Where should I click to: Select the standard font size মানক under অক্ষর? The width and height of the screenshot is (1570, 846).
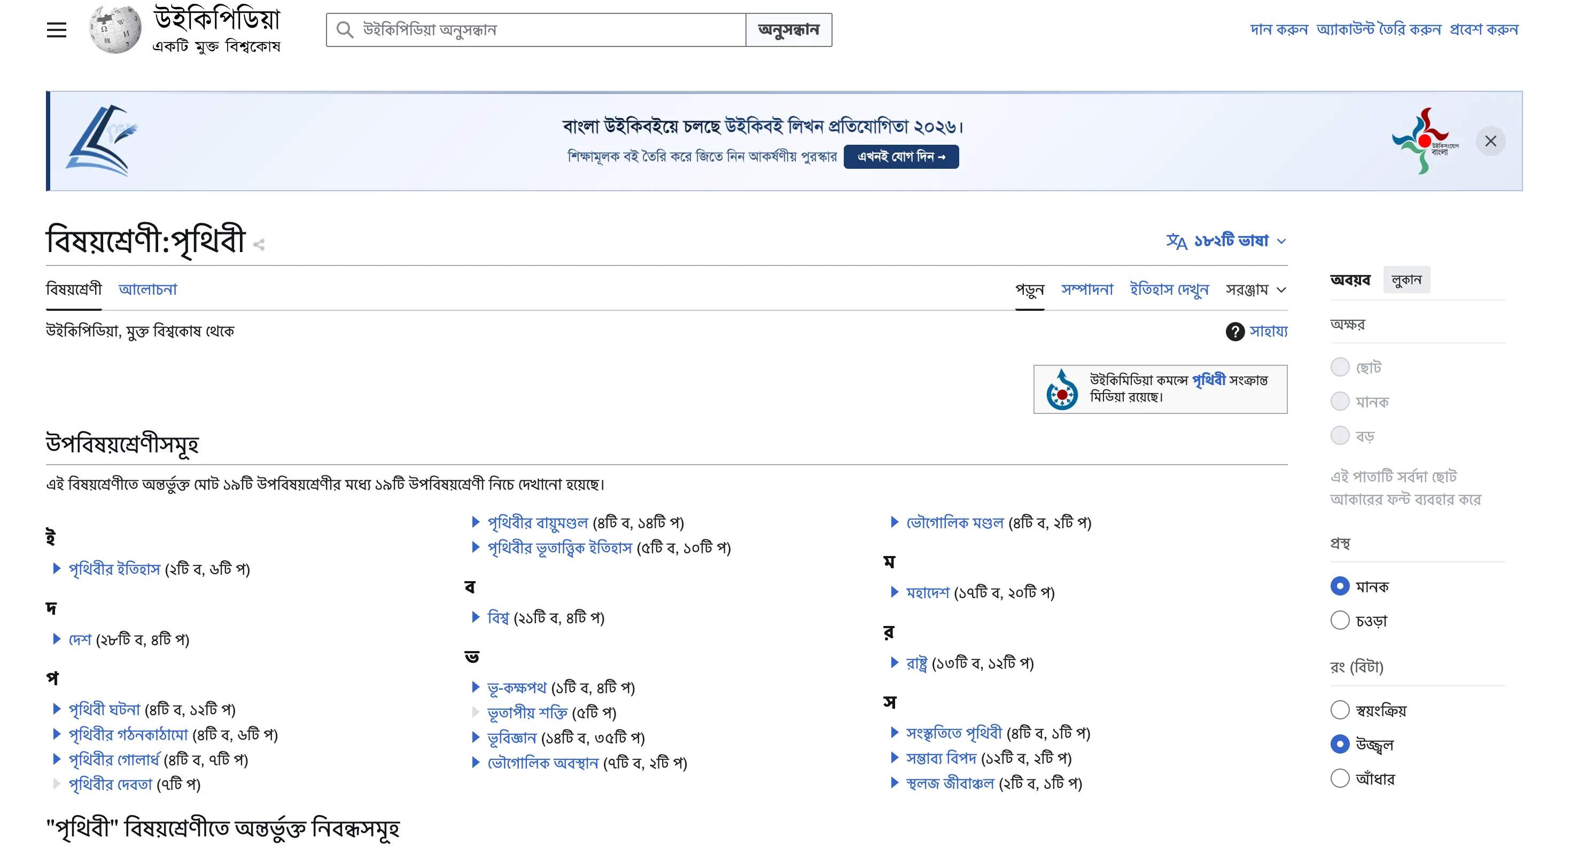tap(1339, 402)
